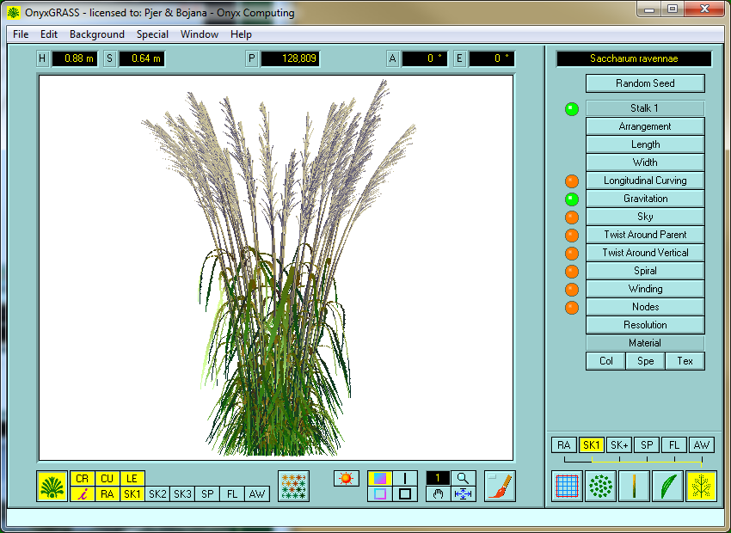Click the blue grid icon
Screen dimensions: 731x533
567,487
